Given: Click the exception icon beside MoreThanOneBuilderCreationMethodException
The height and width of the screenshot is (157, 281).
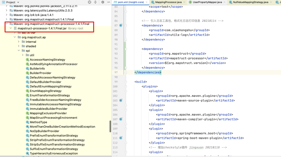Looking at the screenshot, I should [28, 126].
